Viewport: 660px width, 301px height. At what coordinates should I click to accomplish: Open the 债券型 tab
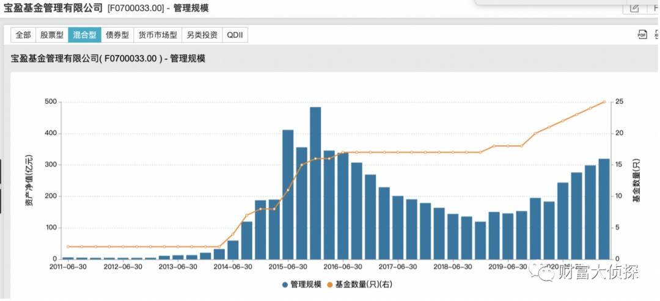click(117, 35)
